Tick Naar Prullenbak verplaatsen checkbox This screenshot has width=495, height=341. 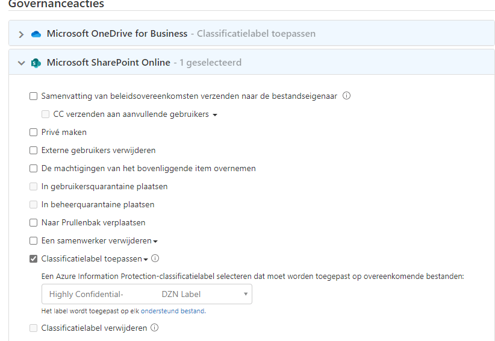click(x=34, y=222)
